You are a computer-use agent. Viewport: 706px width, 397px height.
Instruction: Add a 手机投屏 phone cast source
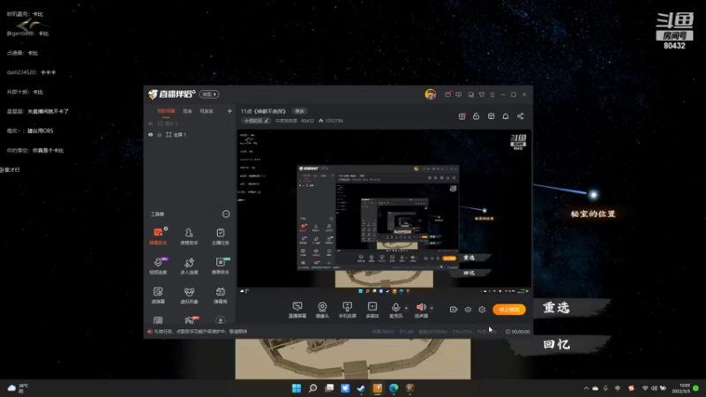coord(347,310)
